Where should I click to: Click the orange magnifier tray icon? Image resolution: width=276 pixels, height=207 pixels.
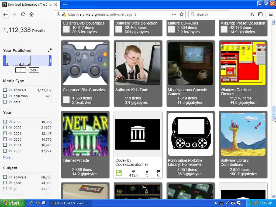[256, 203]
